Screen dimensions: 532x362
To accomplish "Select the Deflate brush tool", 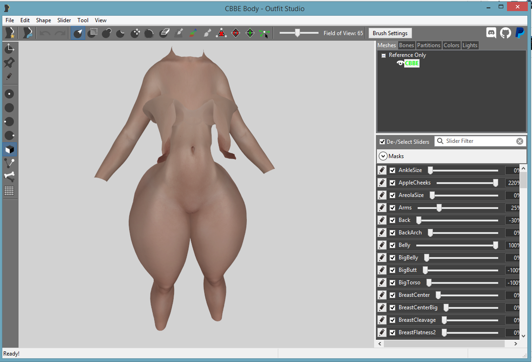I will coord(120,33).
